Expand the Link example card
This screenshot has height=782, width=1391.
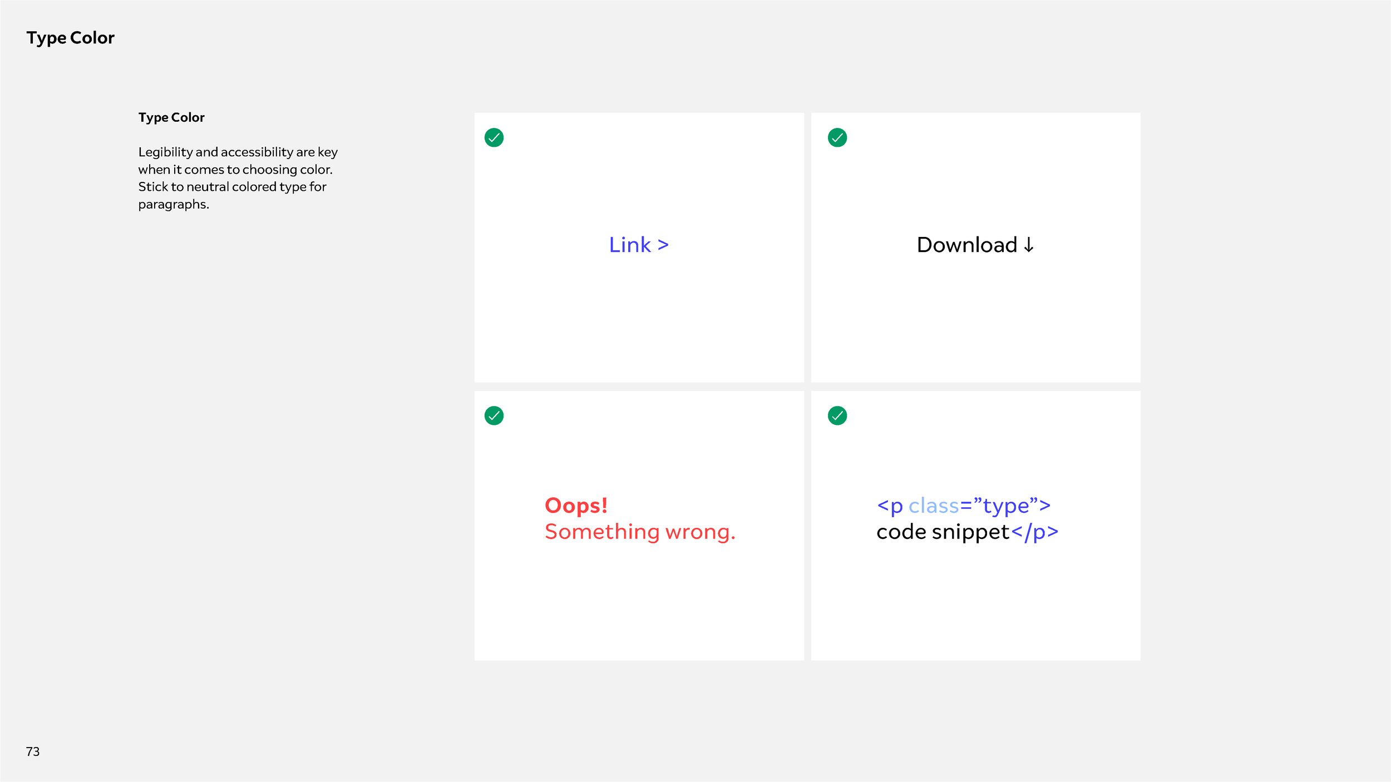coord(639,248)
